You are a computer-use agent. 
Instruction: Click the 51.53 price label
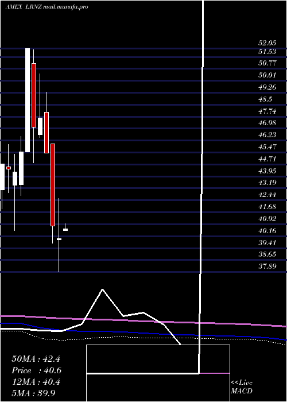pos(267,52)
